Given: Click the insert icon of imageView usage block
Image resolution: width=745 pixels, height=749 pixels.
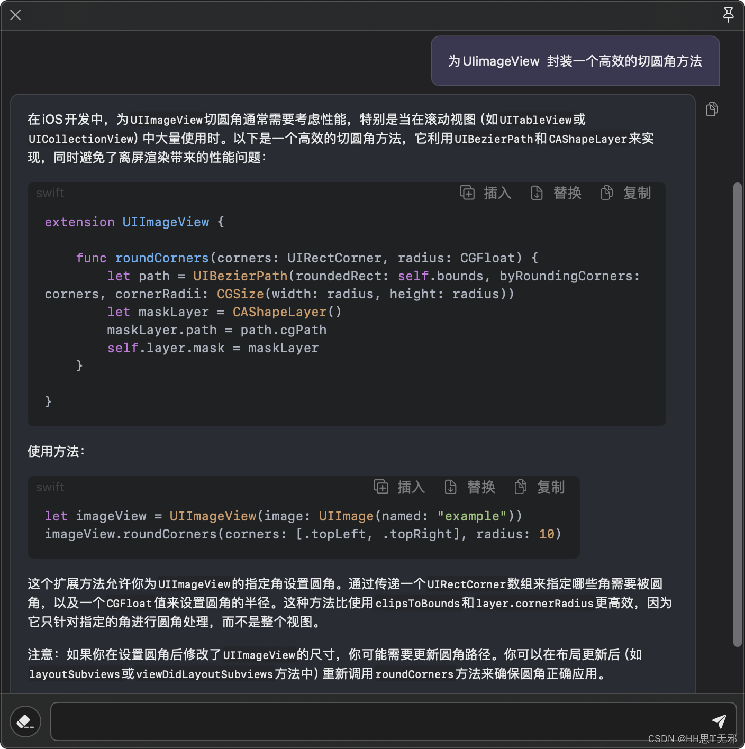Looking at the screenshot, I should (381, 487).
